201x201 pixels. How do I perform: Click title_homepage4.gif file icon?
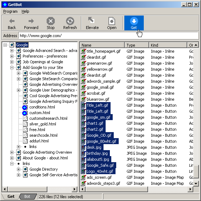(83, 51)
